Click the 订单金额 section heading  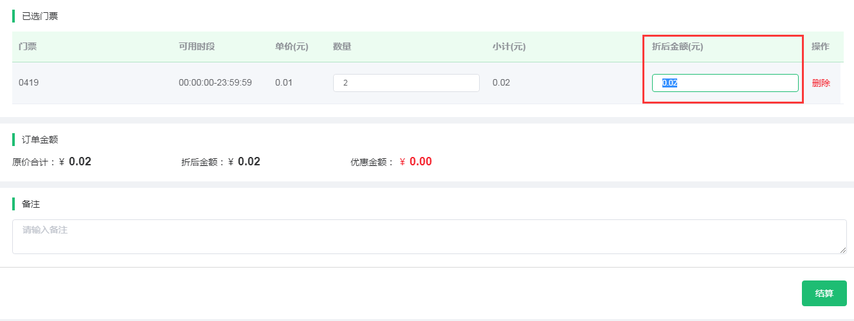coord(40,140)
